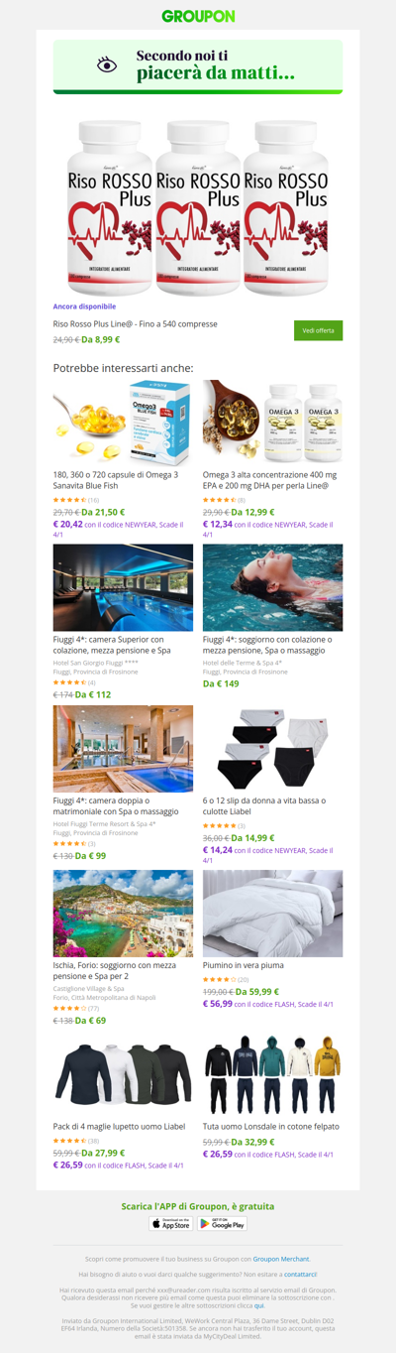The image size is (396, 1353).
Task: Tap the Google Play download badge
Action: pos(223,1223)
